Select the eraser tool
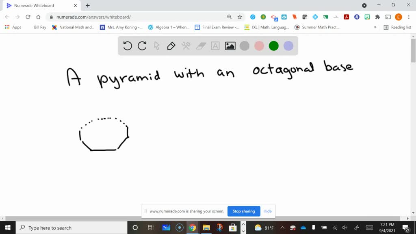The width and height of the screenshot is (416, 234). [x=200, y=46]
